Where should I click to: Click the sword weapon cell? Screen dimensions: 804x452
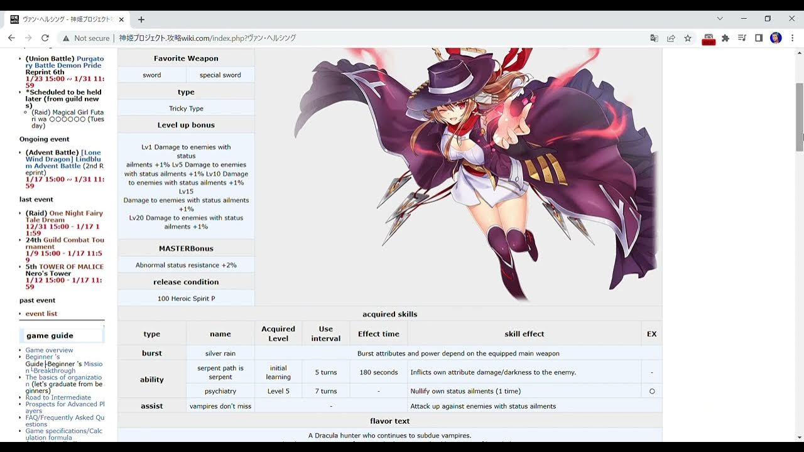coord(152,75)
